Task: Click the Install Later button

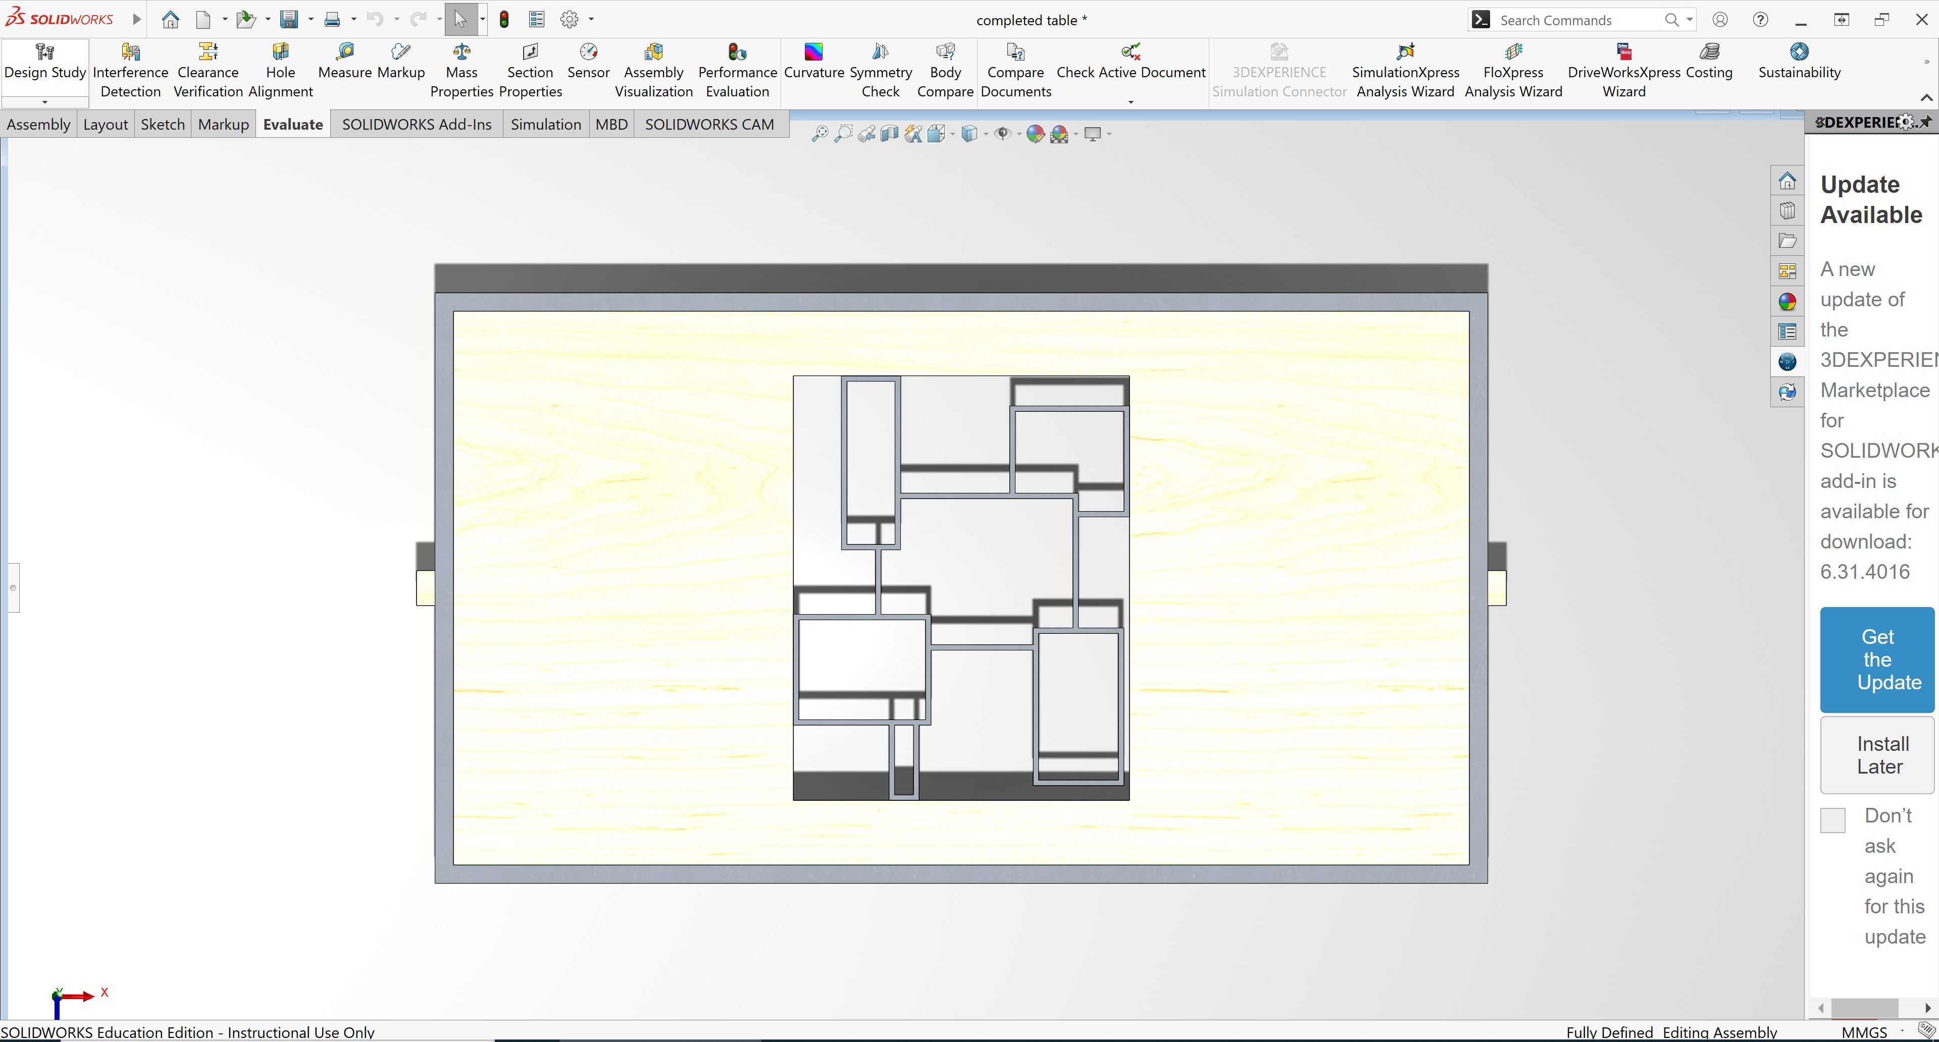Action: (1877, 754)
